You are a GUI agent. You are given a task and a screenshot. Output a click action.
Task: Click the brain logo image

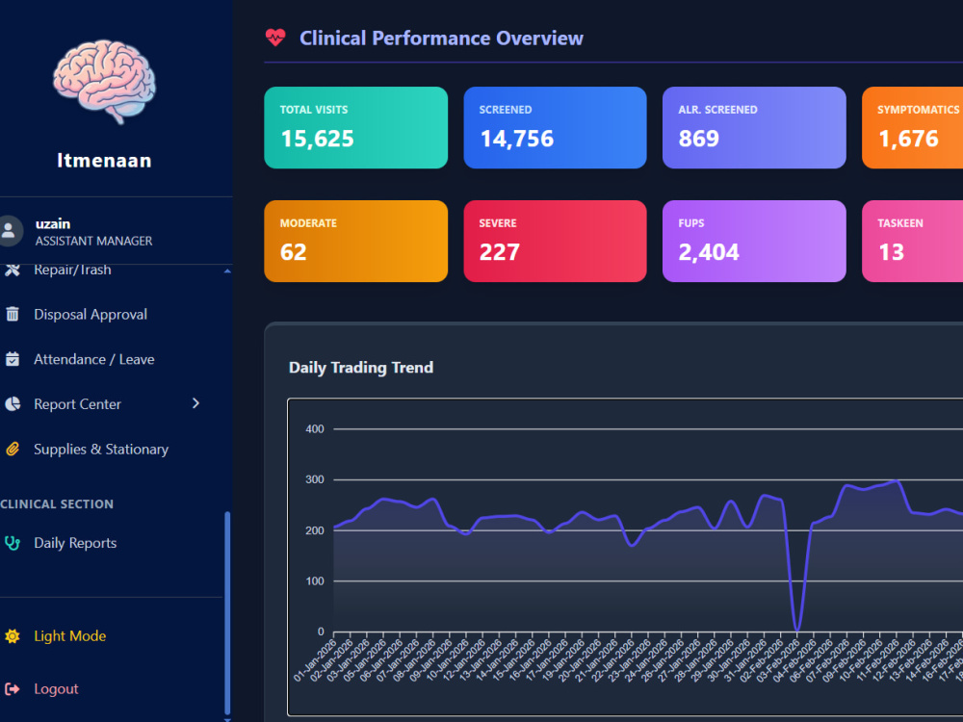point(104,82)
